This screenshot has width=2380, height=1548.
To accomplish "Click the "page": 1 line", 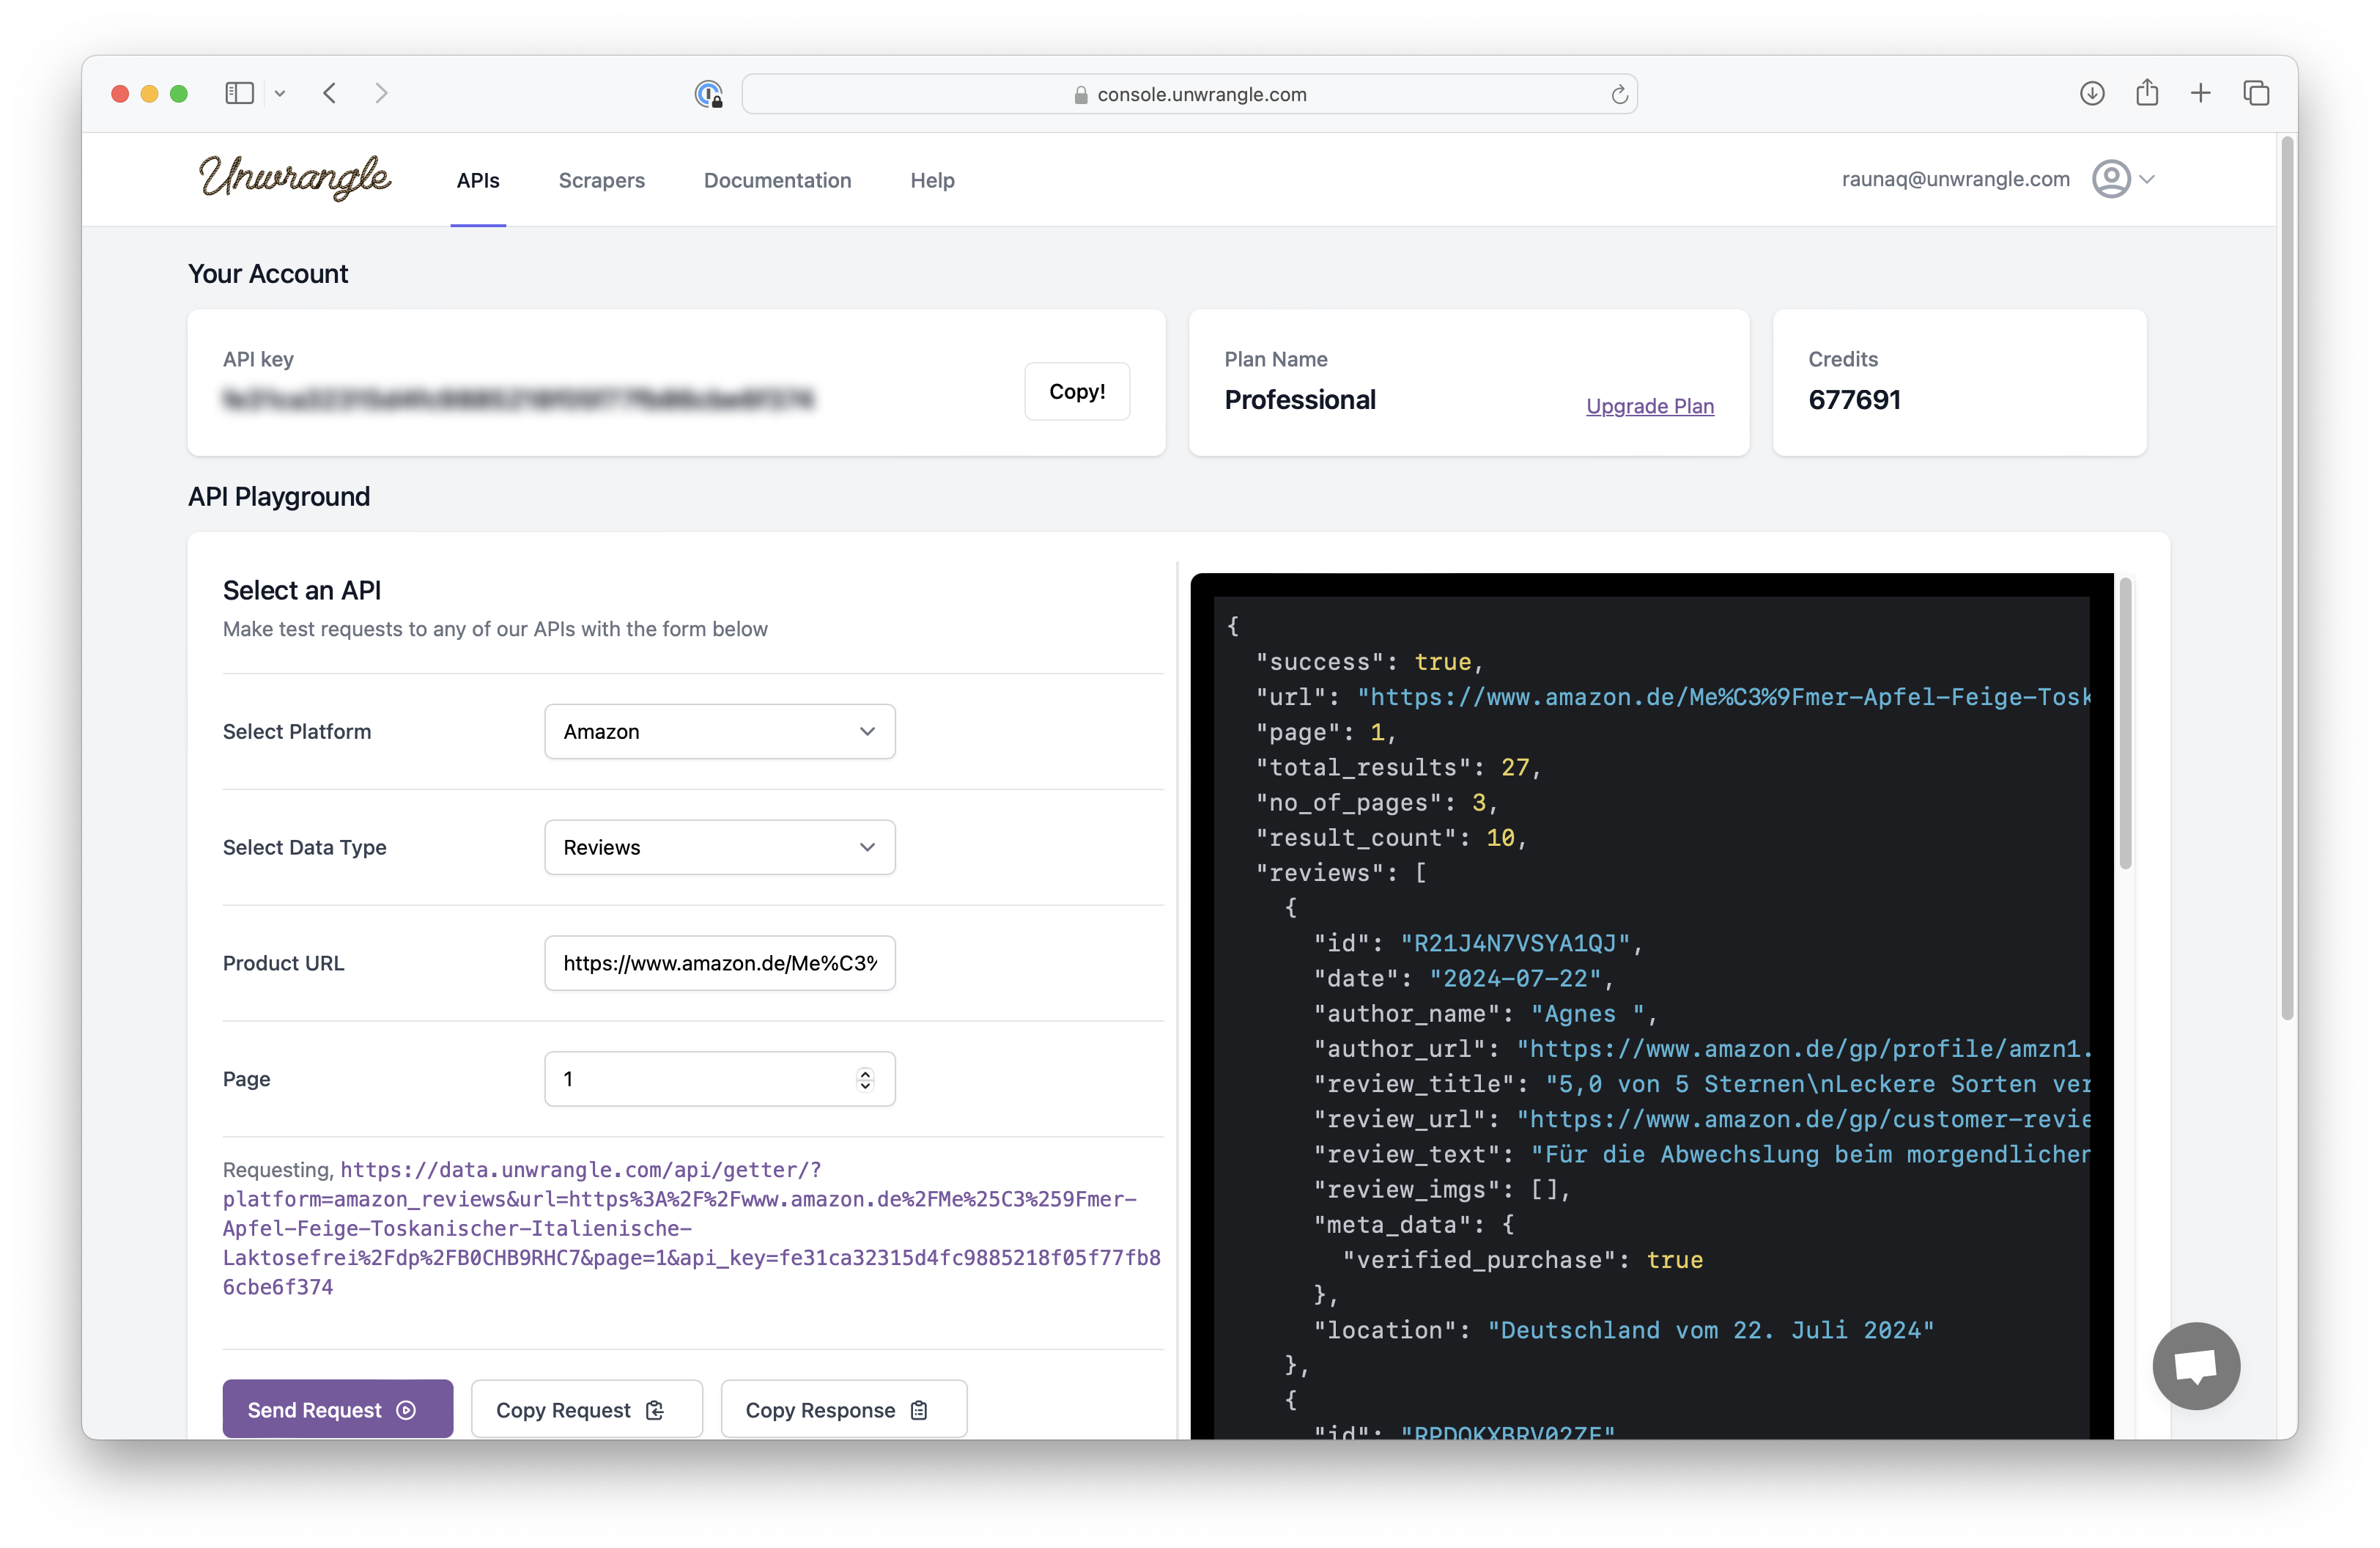I will tap(1325, 732).
